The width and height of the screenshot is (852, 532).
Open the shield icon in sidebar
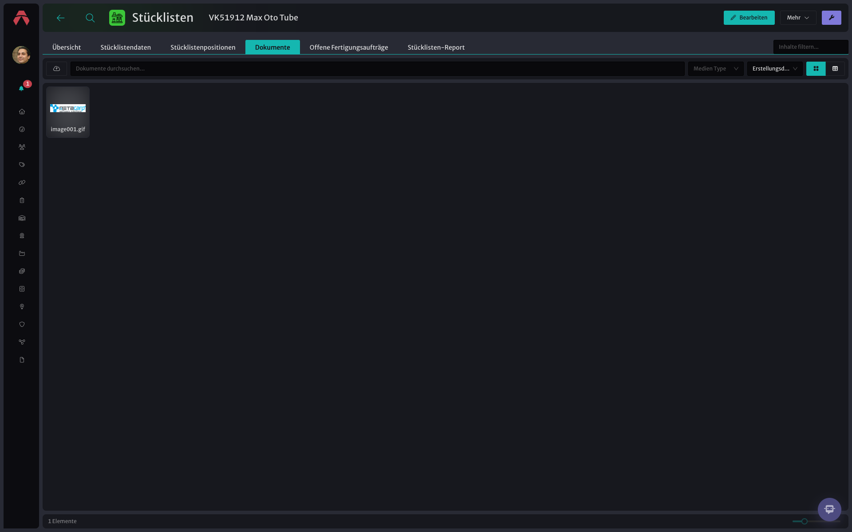coord(22,325)
